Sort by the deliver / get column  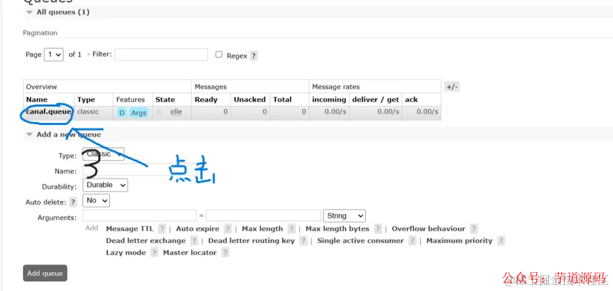click(x=376, y=99)
